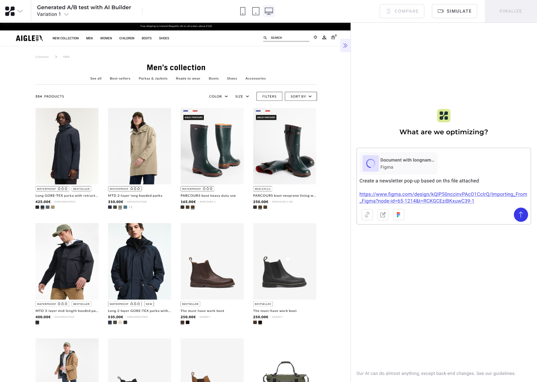Open the Children menu
Viewport: 537px width, 382px height.
[127, 38]
